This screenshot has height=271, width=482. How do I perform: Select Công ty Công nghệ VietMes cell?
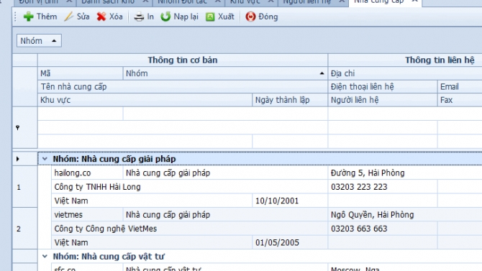(190, 229)
